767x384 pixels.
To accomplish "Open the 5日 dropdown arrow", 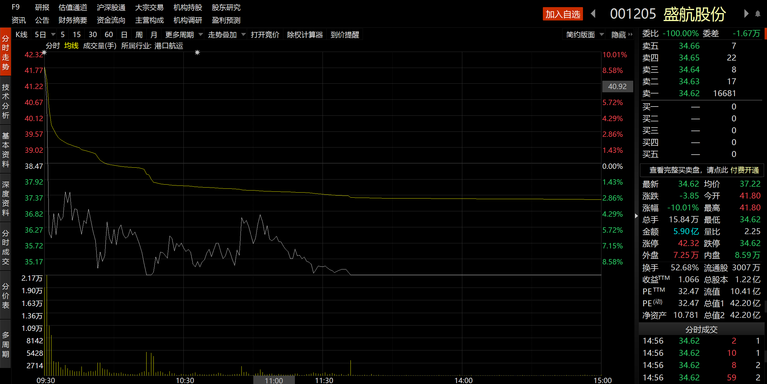I will pos(53,34).
